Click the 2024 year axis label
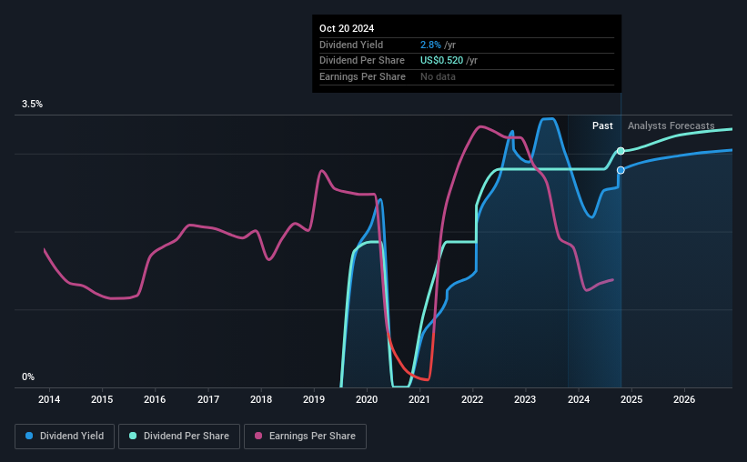The image size is (747, 462). click(579, 399)
